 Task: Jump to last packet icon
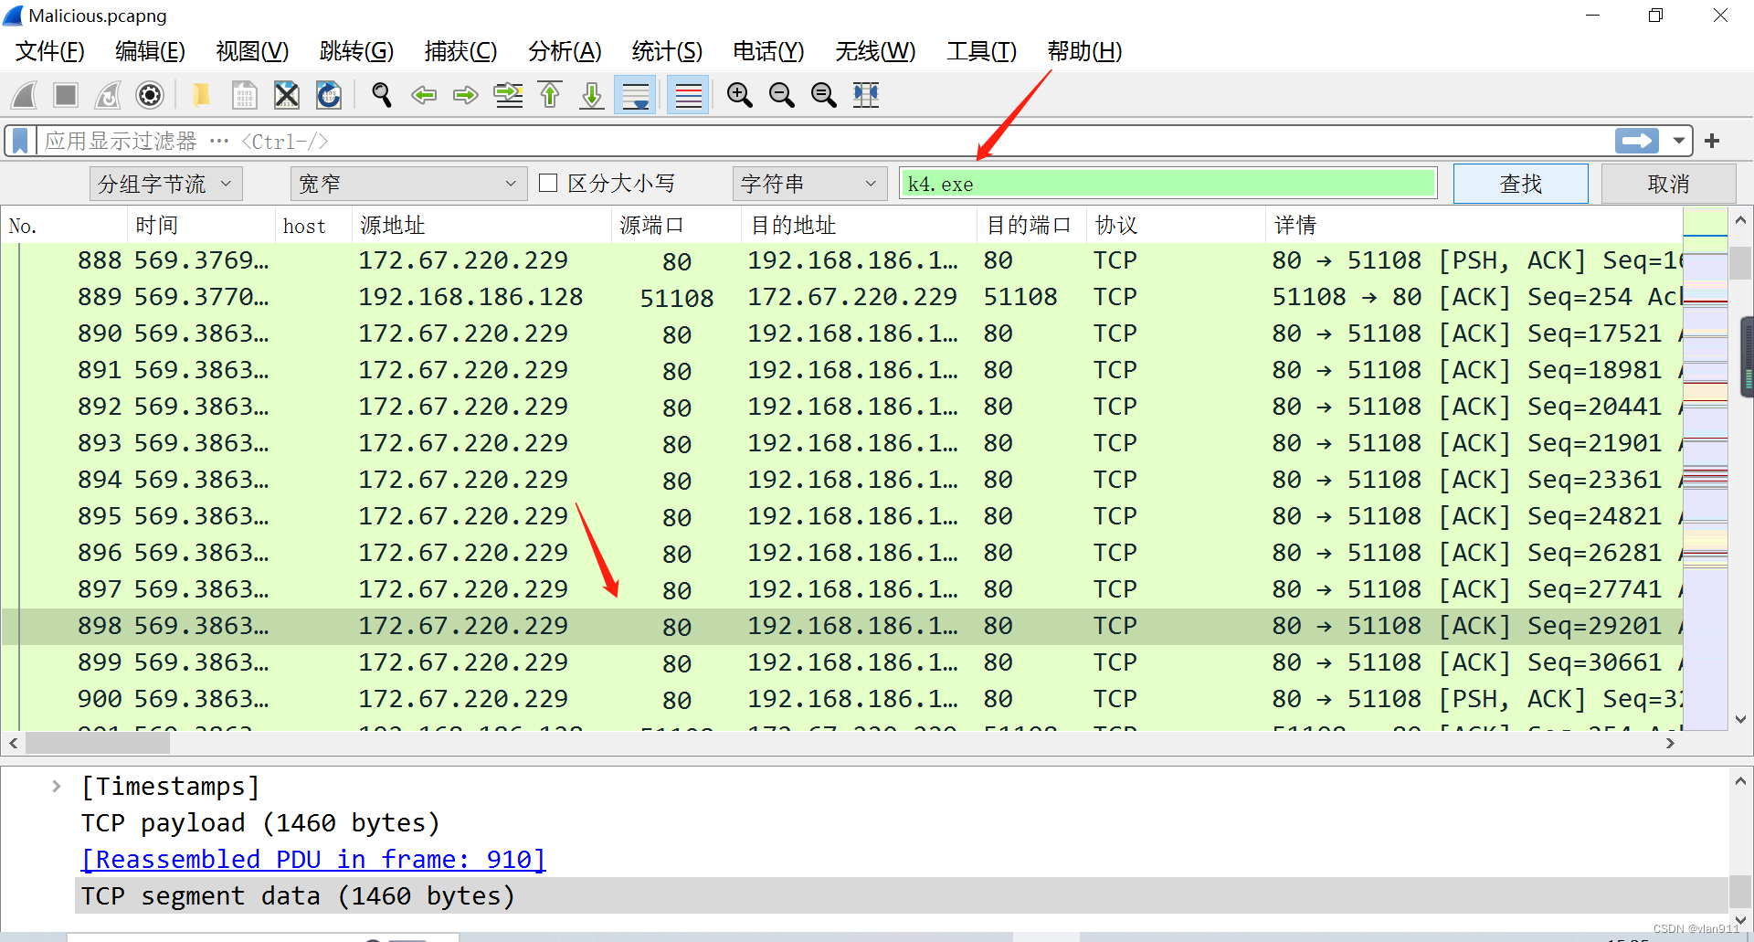point(592,95)
